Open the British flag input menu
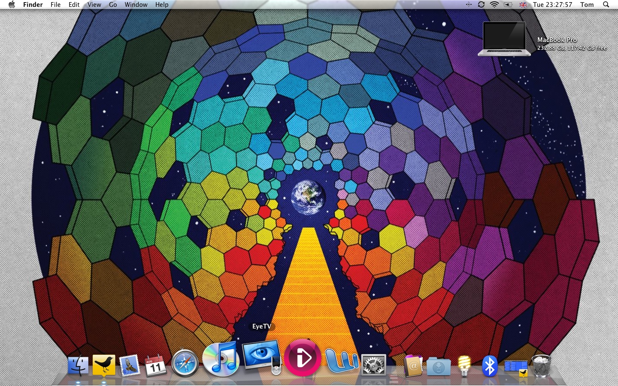This screenshot has height=386, width=618. (x=523, y=5)
